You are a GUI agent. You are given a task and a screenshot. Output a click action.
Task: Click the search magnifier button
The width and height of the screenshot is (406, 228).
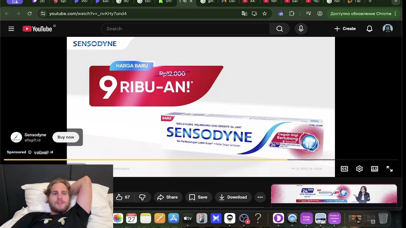(x=279, y=29)
